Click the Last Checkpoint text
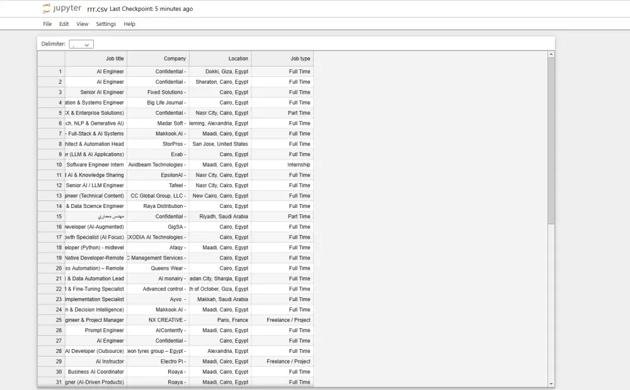This screenshot has width=630, height=390. click(151, 9)
